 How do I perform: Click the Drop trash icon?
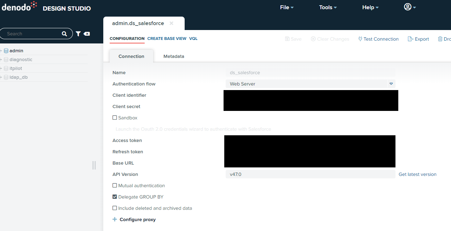(x=440, y=39)
